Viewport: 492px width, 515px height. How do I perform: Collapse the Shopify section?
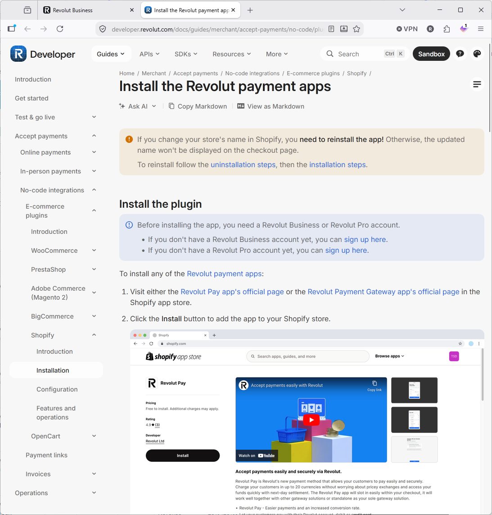tap(94, 335)
